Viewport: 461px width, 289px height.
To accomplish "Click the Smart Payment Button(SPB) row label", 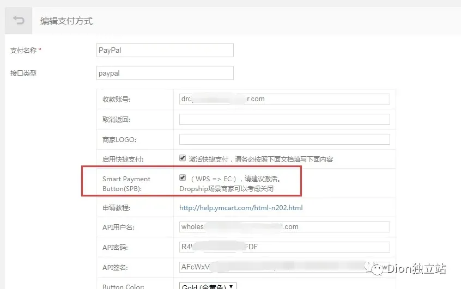I will [126, 183].
